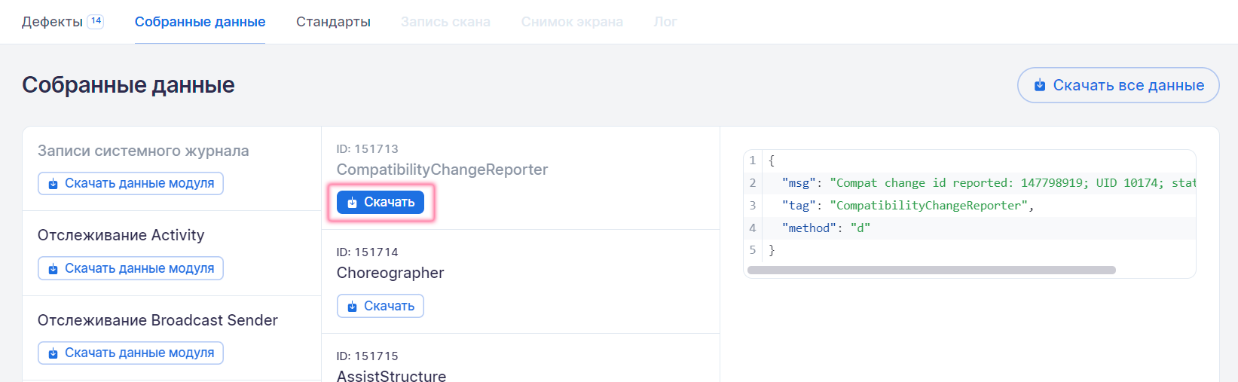1238x382 pixels.
Task: Click download icon for Записи системного журнала
Action: pyautogui.click(x=53, y=184)
